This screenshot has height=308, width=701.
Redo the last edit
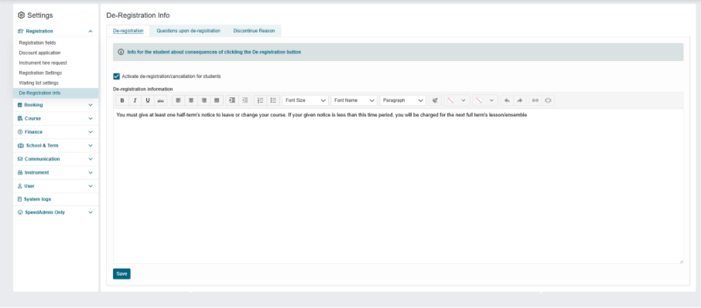pos(519,100)
